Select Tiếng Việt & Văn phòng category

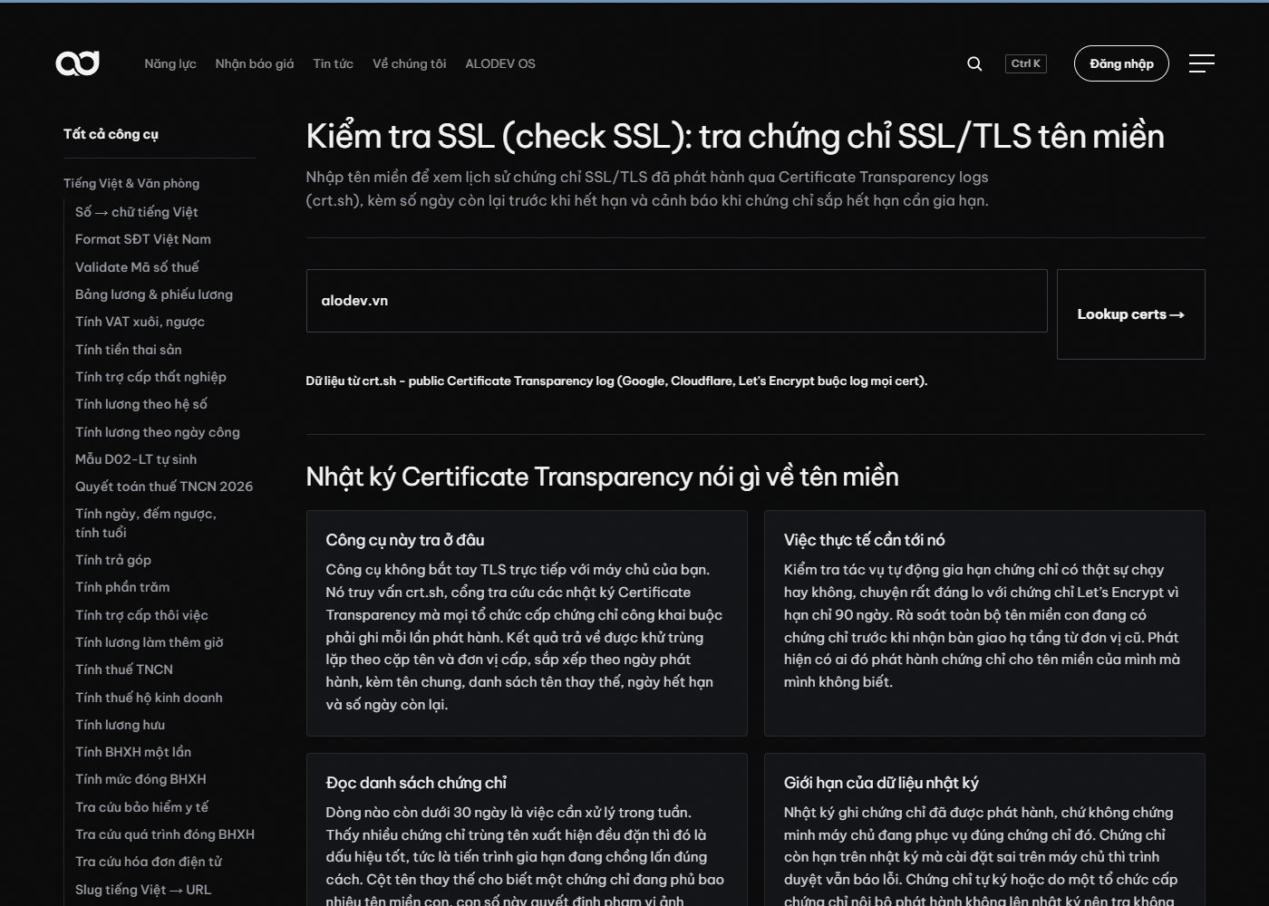(x=131, y=183)
